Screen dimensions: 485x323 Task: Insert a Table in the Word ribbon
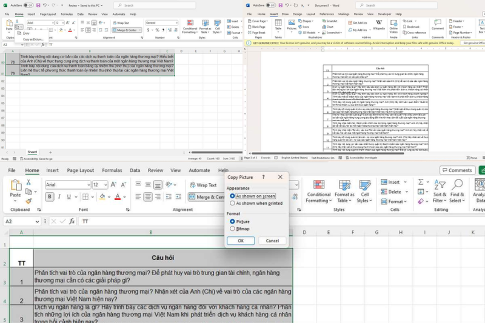[x=278, y=25]
